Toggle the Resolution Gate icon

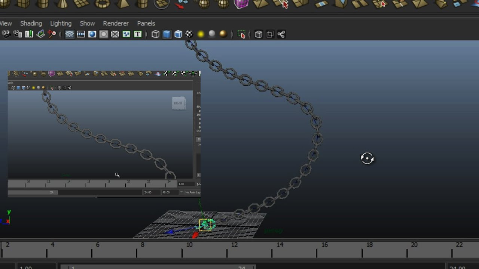click(92, 34)
